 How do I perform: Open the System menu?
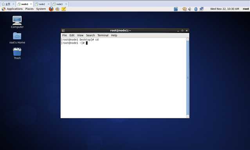[x=41, y=9]
